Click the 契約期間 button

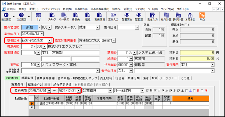tap(20, 91)
